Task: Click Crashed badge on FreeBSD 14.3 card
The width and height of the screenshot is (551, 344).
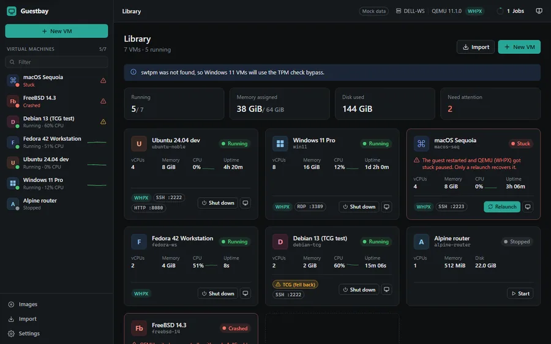Action: pyautogui.click(x=234, y=328)
